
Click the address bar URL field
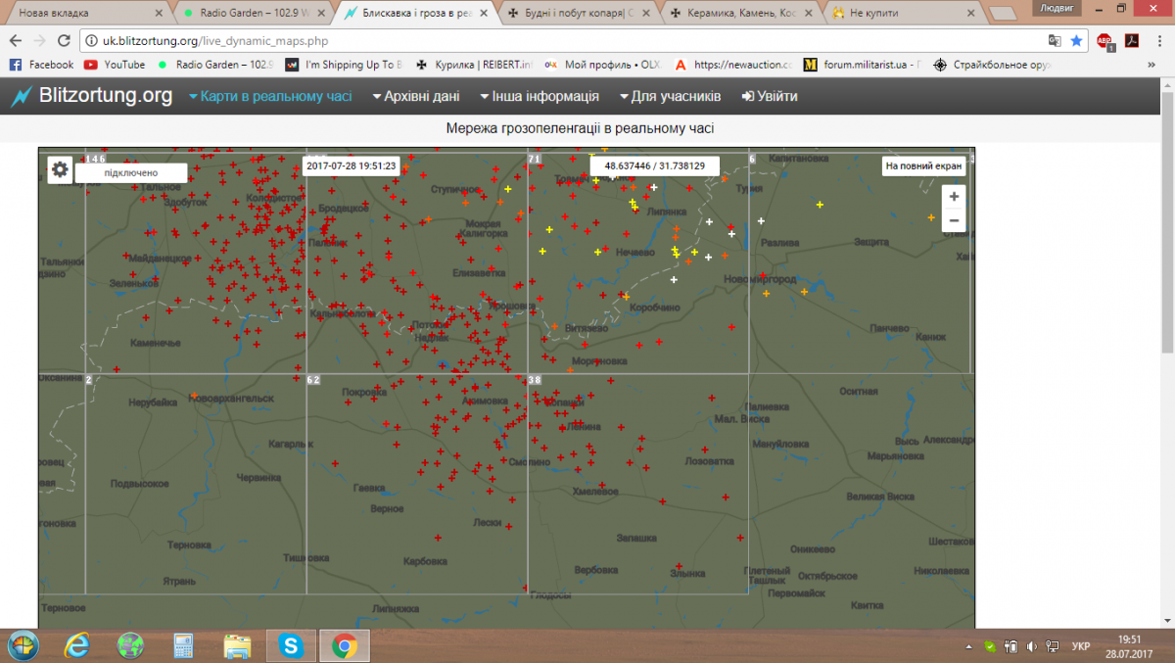click(563, 41)
